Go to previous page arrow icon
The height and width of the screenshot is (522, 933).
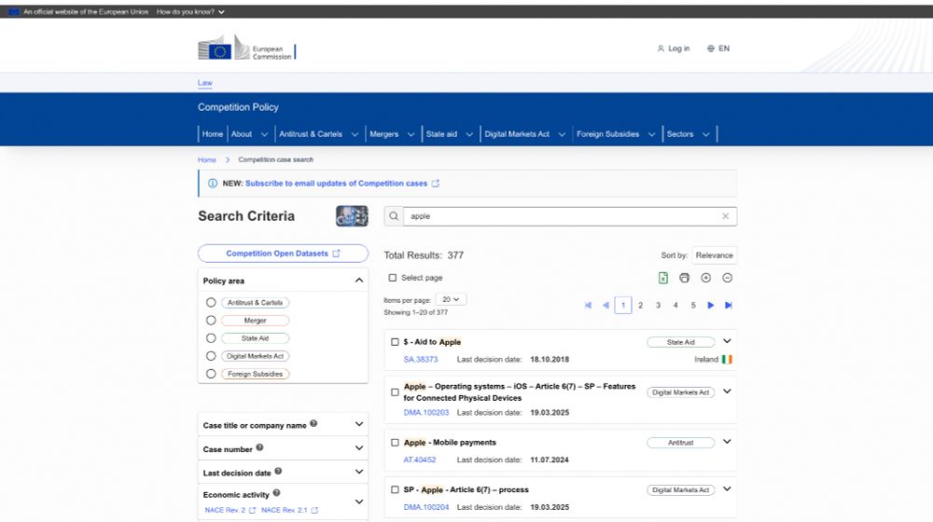click(x=606, y=305)
